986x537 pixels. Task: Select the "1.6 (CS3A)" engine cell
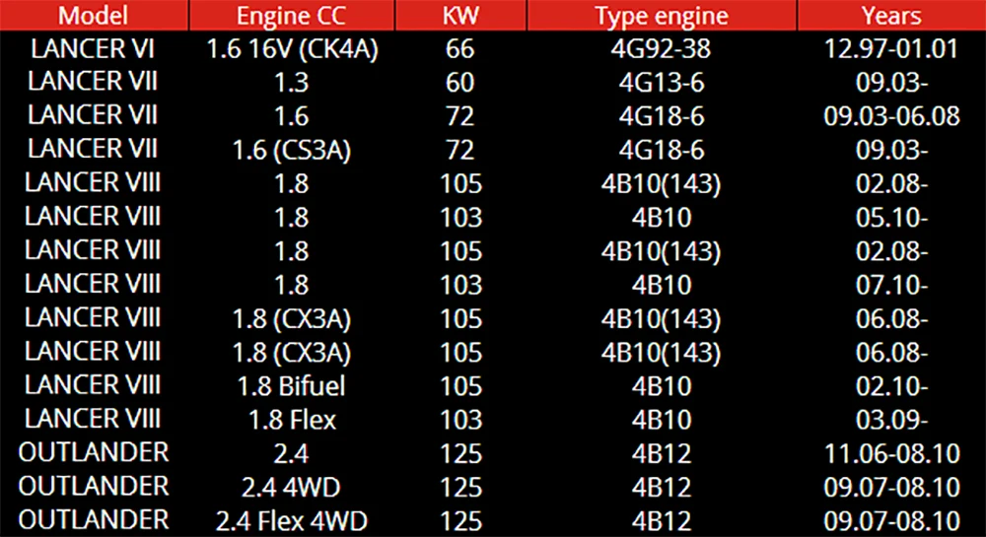pyautogui.click(x=292, y=151)
